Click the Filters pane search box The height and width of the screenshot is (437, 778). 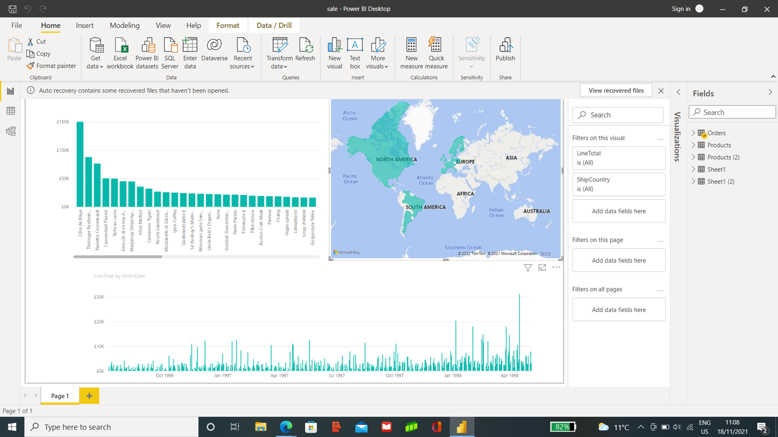618,115
